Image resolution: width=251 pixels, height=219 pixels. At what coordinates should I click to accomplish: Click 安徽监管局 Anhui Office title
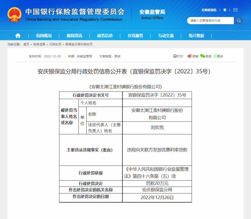tap(152, 14)
